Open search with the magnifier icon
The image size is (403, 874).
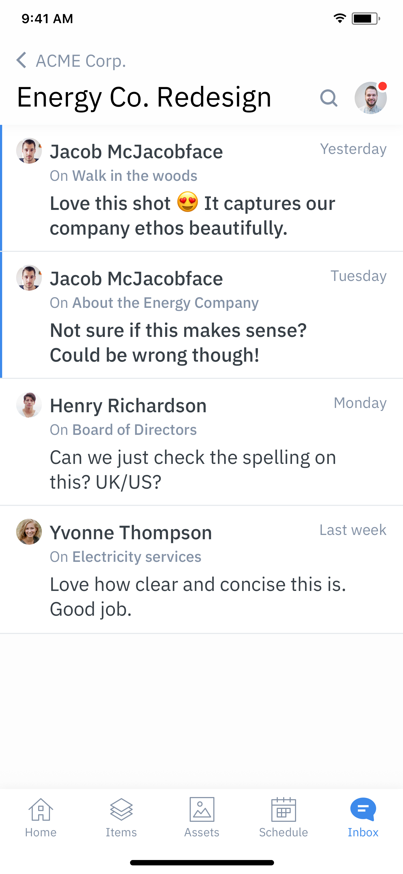[329, 98]
